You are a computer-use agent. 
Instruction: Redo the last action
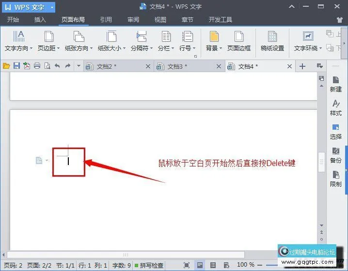pos(68,66)
